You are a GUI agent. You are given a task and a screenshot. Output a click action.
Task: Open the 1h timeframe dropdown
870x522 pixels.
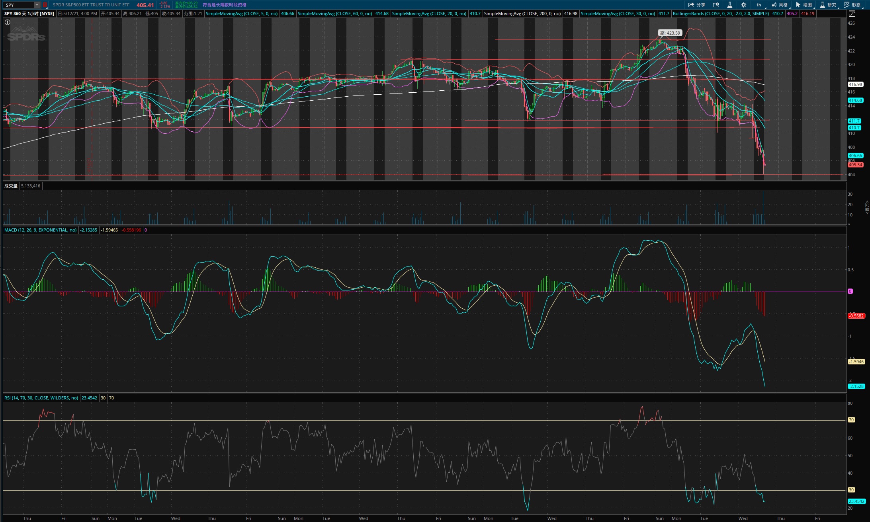760,5
